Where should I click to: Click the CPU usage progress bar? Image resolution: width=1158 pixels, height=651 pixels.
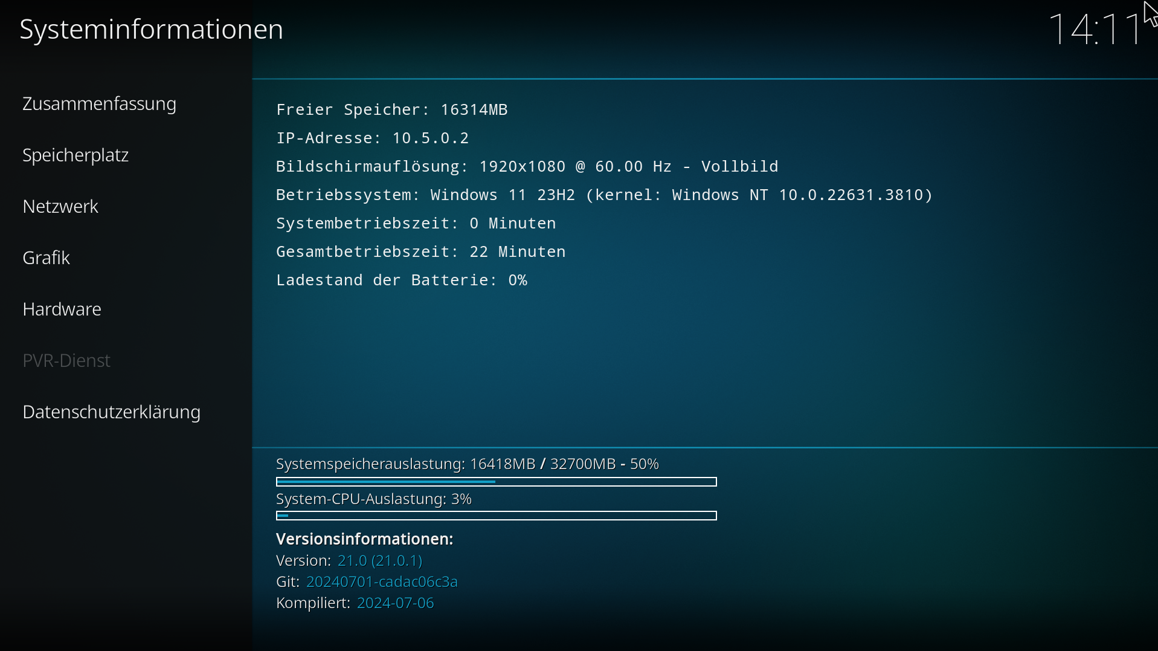pos(497,516)
